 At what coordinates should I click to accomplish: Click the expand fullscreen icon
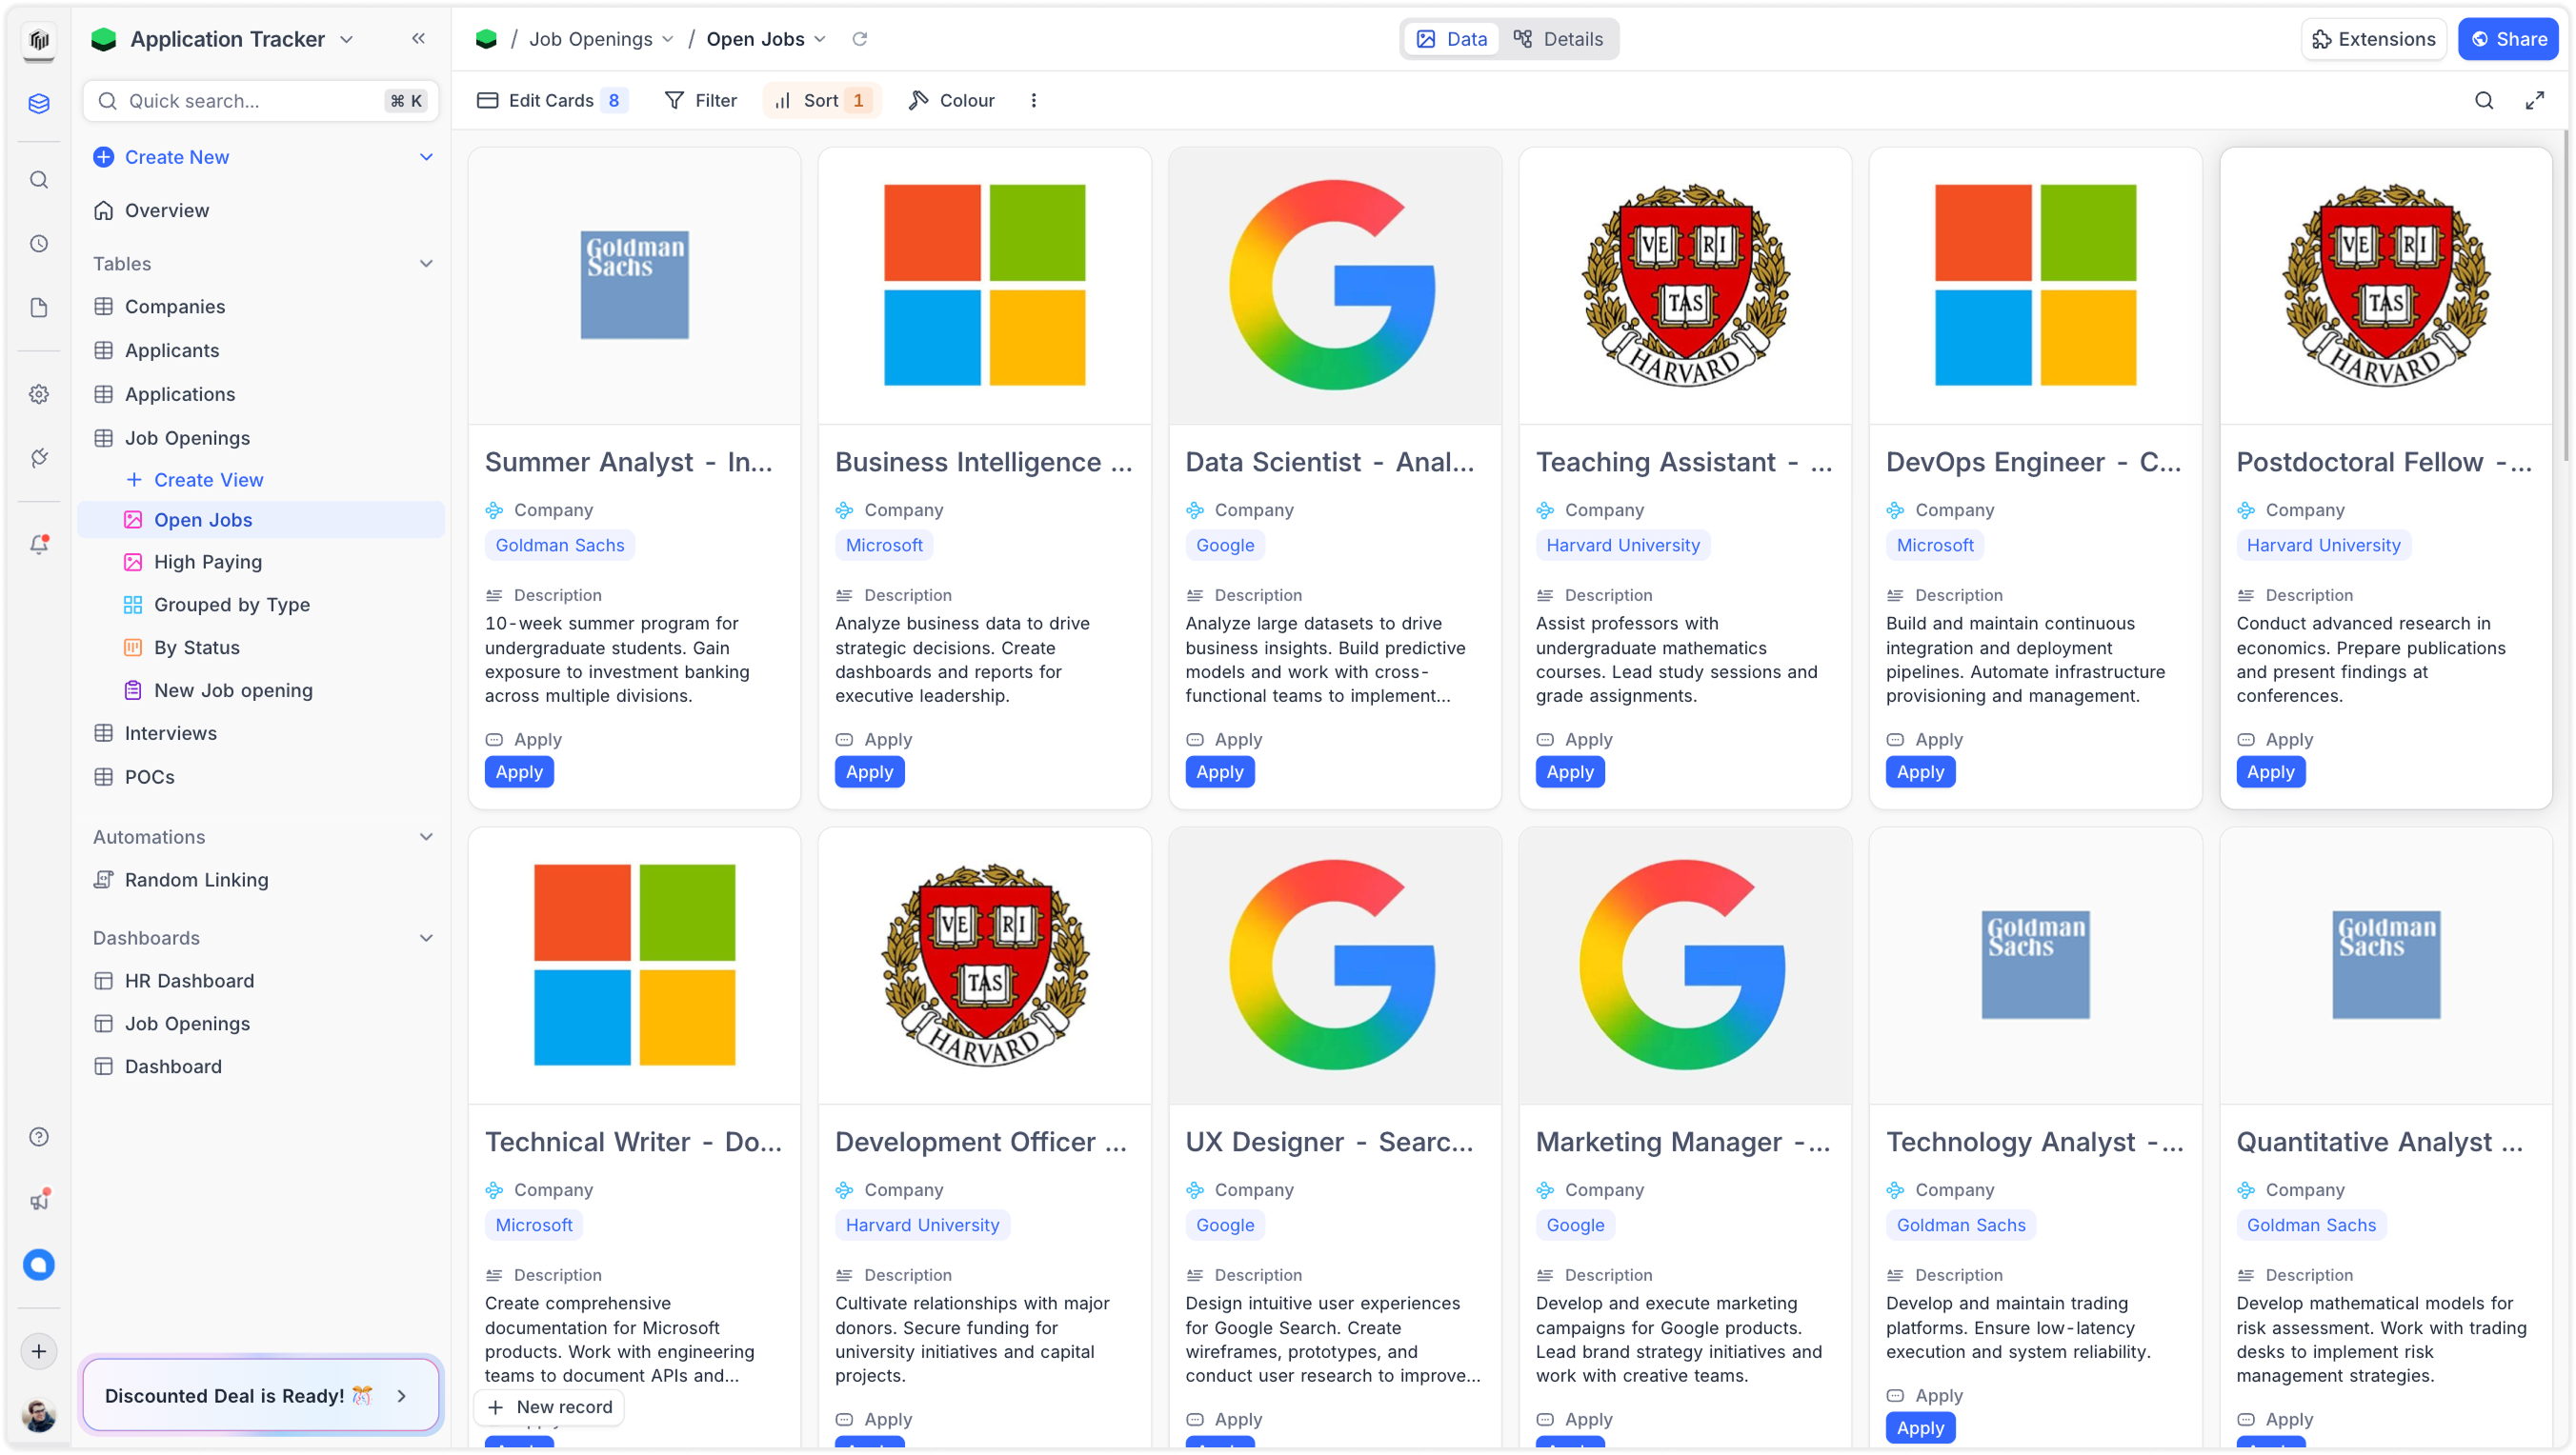point(2534,100)
